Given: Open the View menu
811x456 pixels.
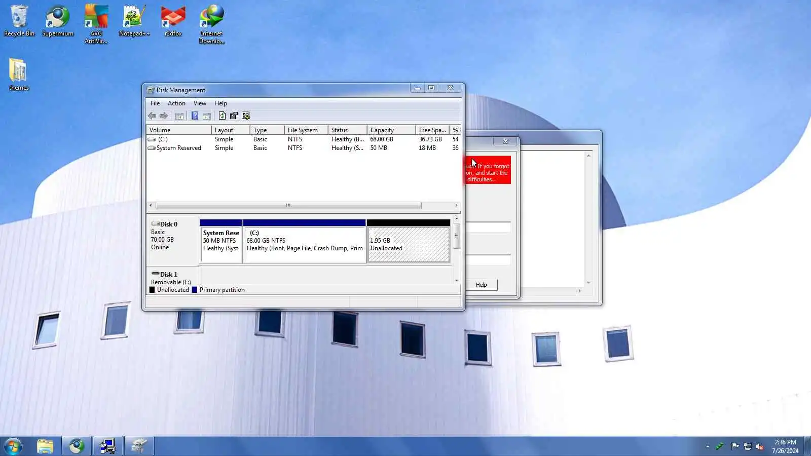Looking at the screenshot, I should point(200,103).
